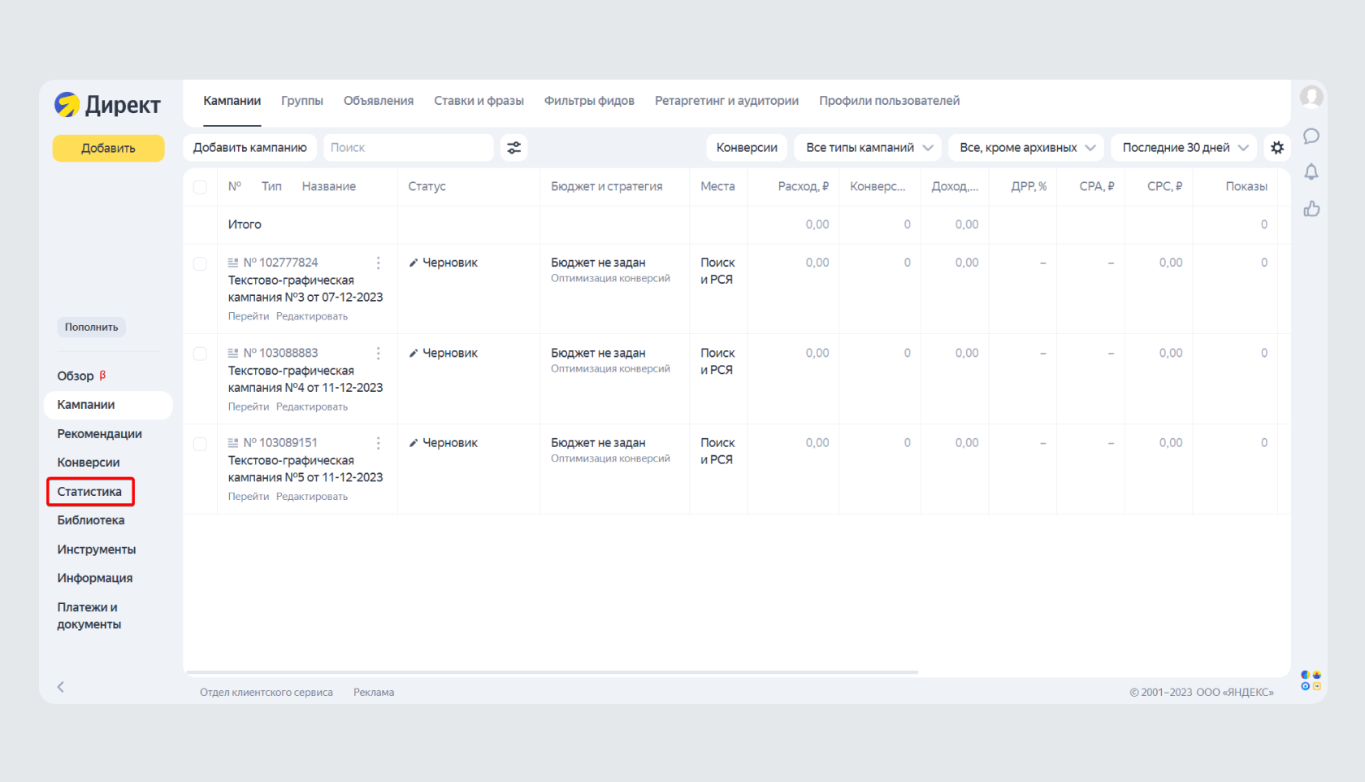The height and width of the screenshot is (782, 1365).
Task: Click the Конверсии toolbar button
Action: coord(747,148)
